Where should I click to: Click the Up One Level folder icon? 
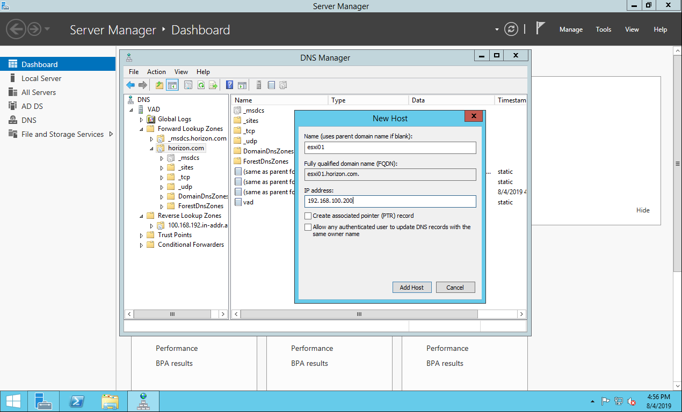159,85
